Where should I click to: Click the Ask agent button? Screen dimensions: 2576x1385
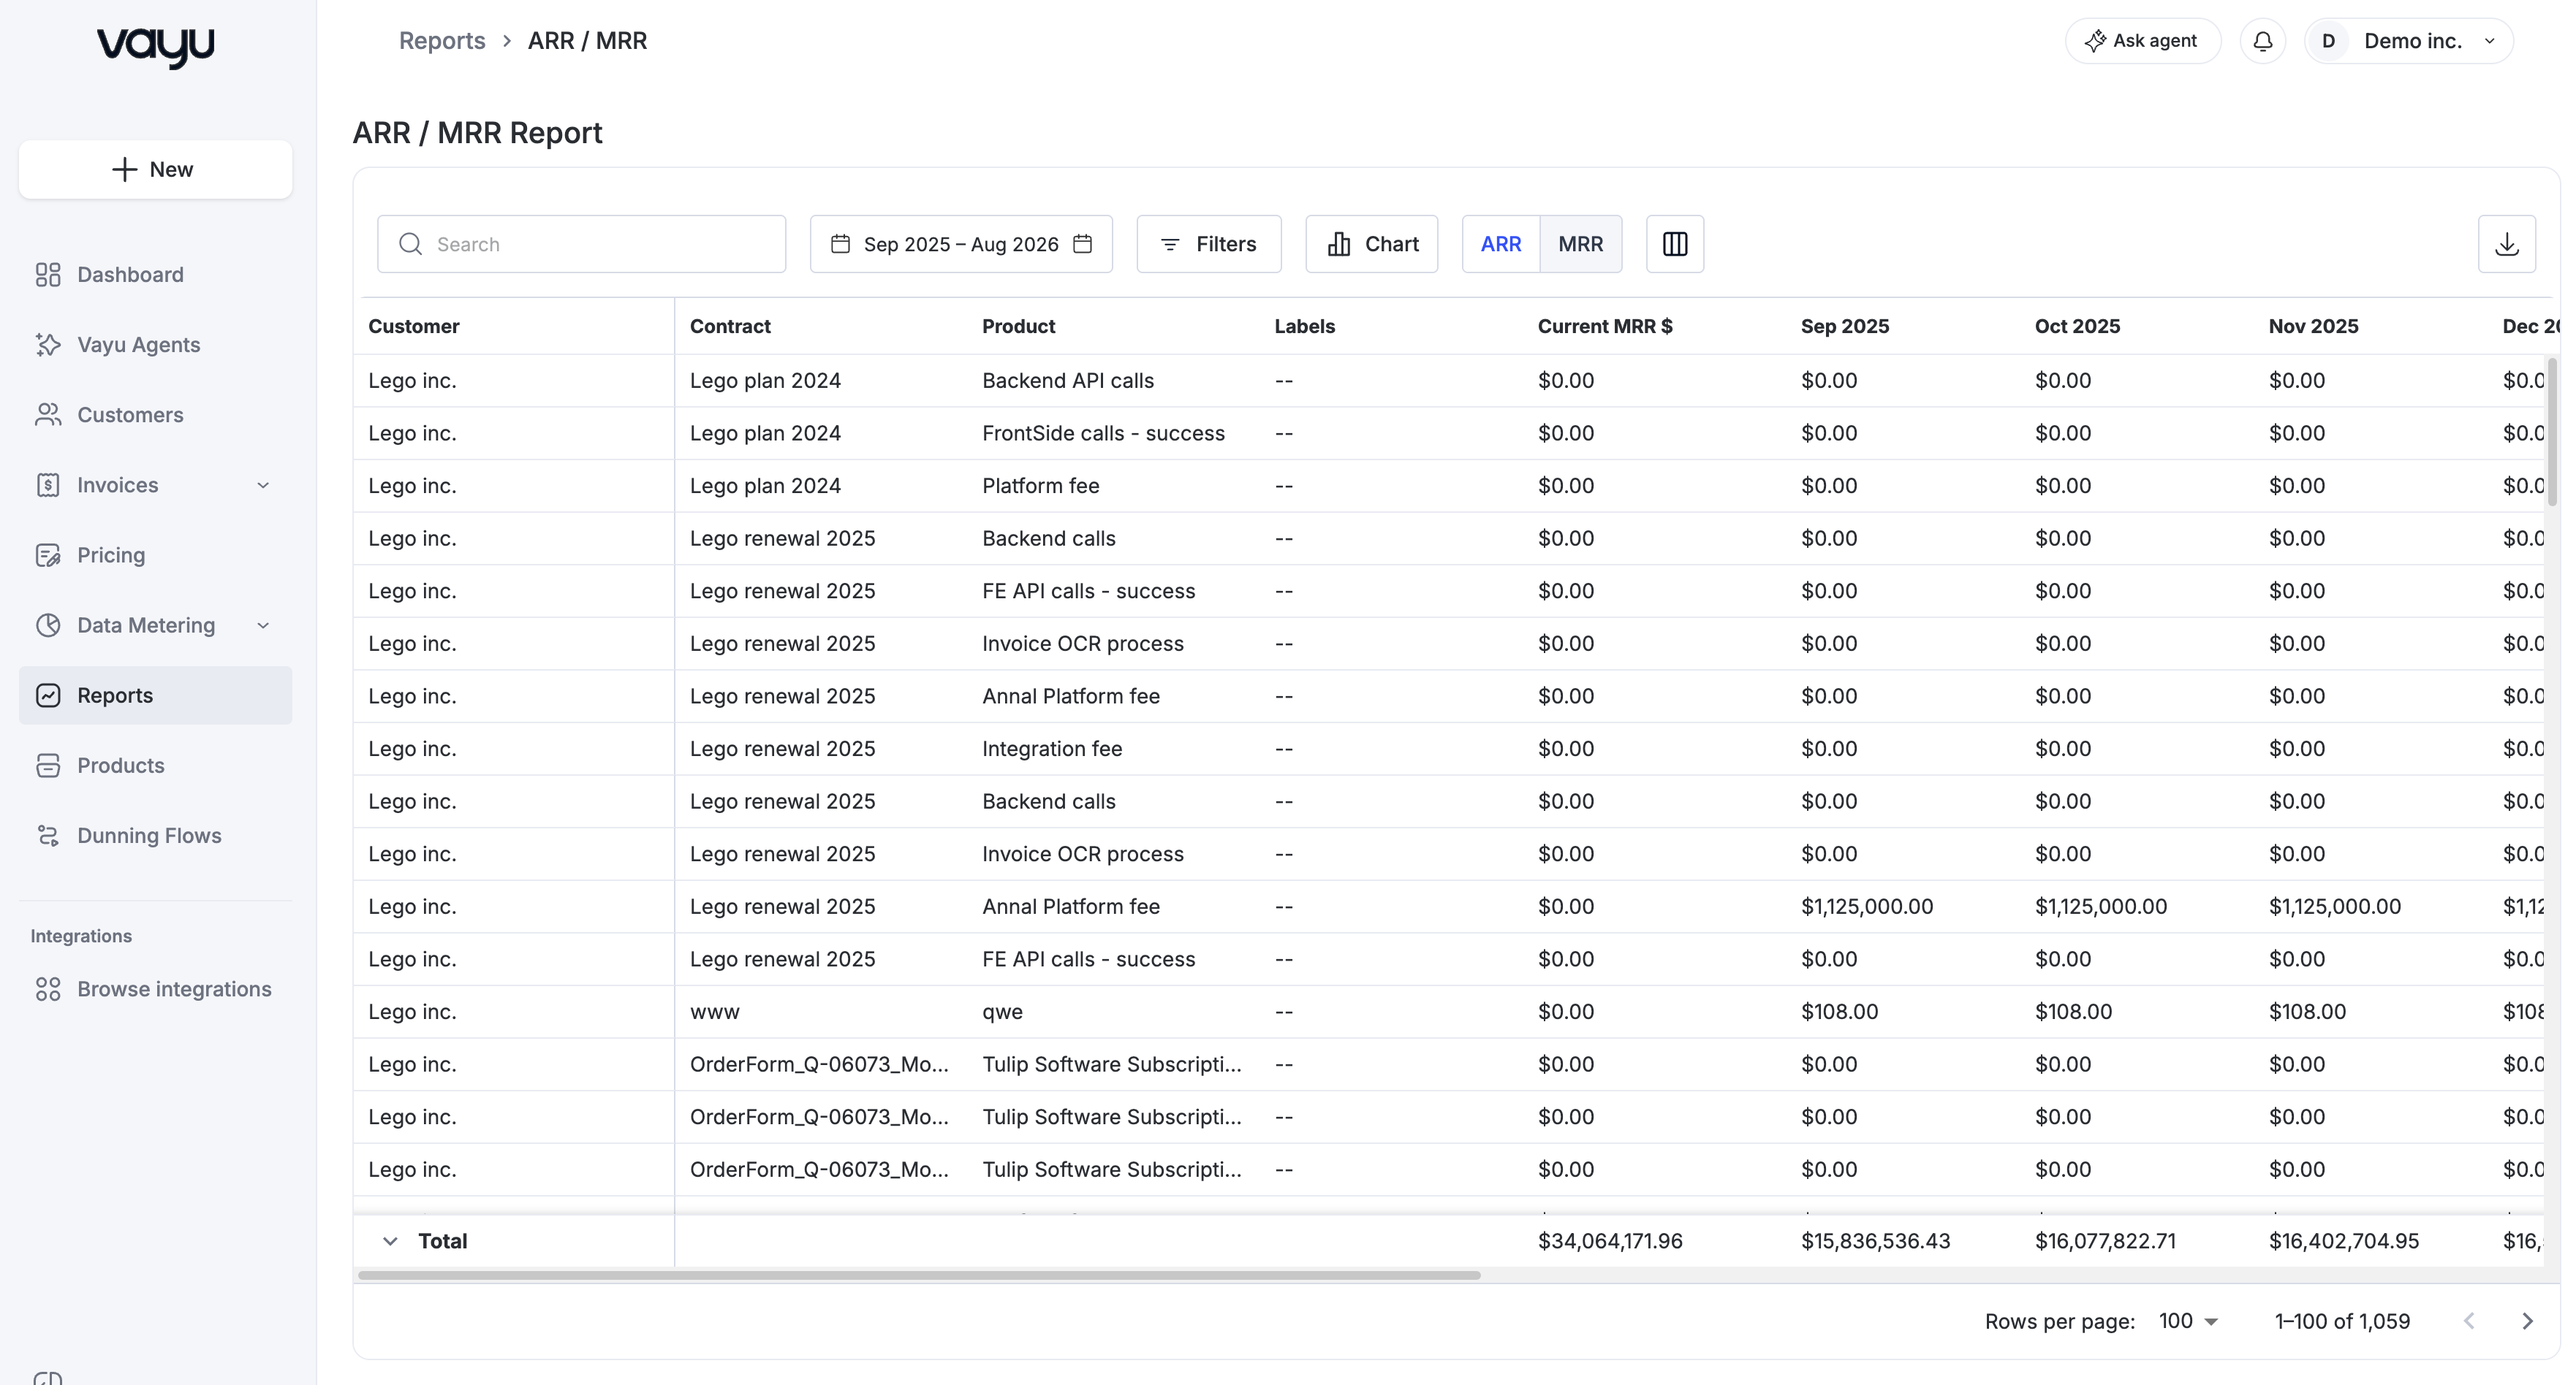click(x=2142, y=41)
